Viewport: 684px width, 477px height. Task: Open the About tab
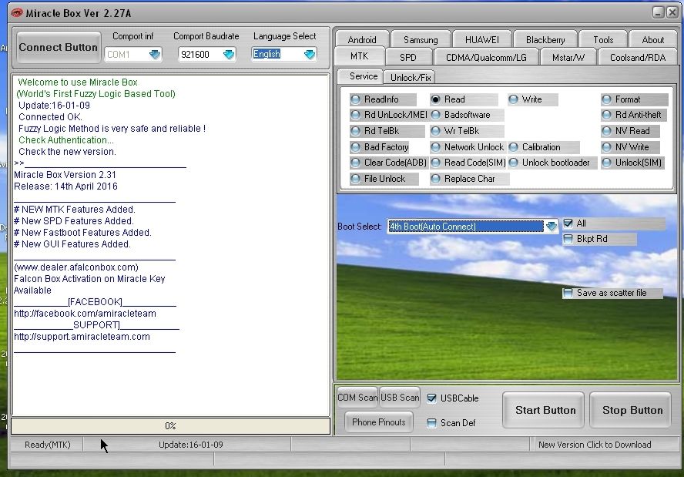coord(653,40)
